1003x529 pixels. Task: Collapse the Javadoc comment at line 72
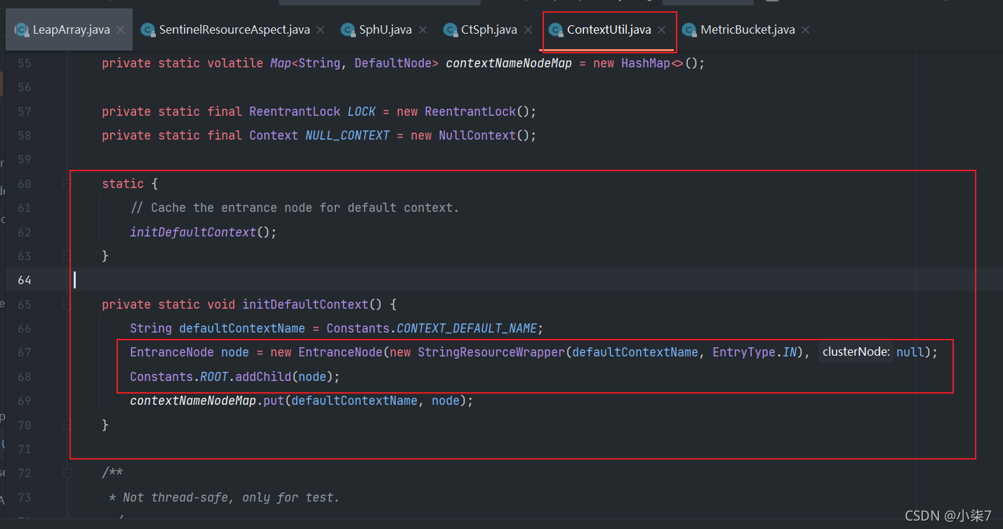pyautogui.click(x=67, y=474)
